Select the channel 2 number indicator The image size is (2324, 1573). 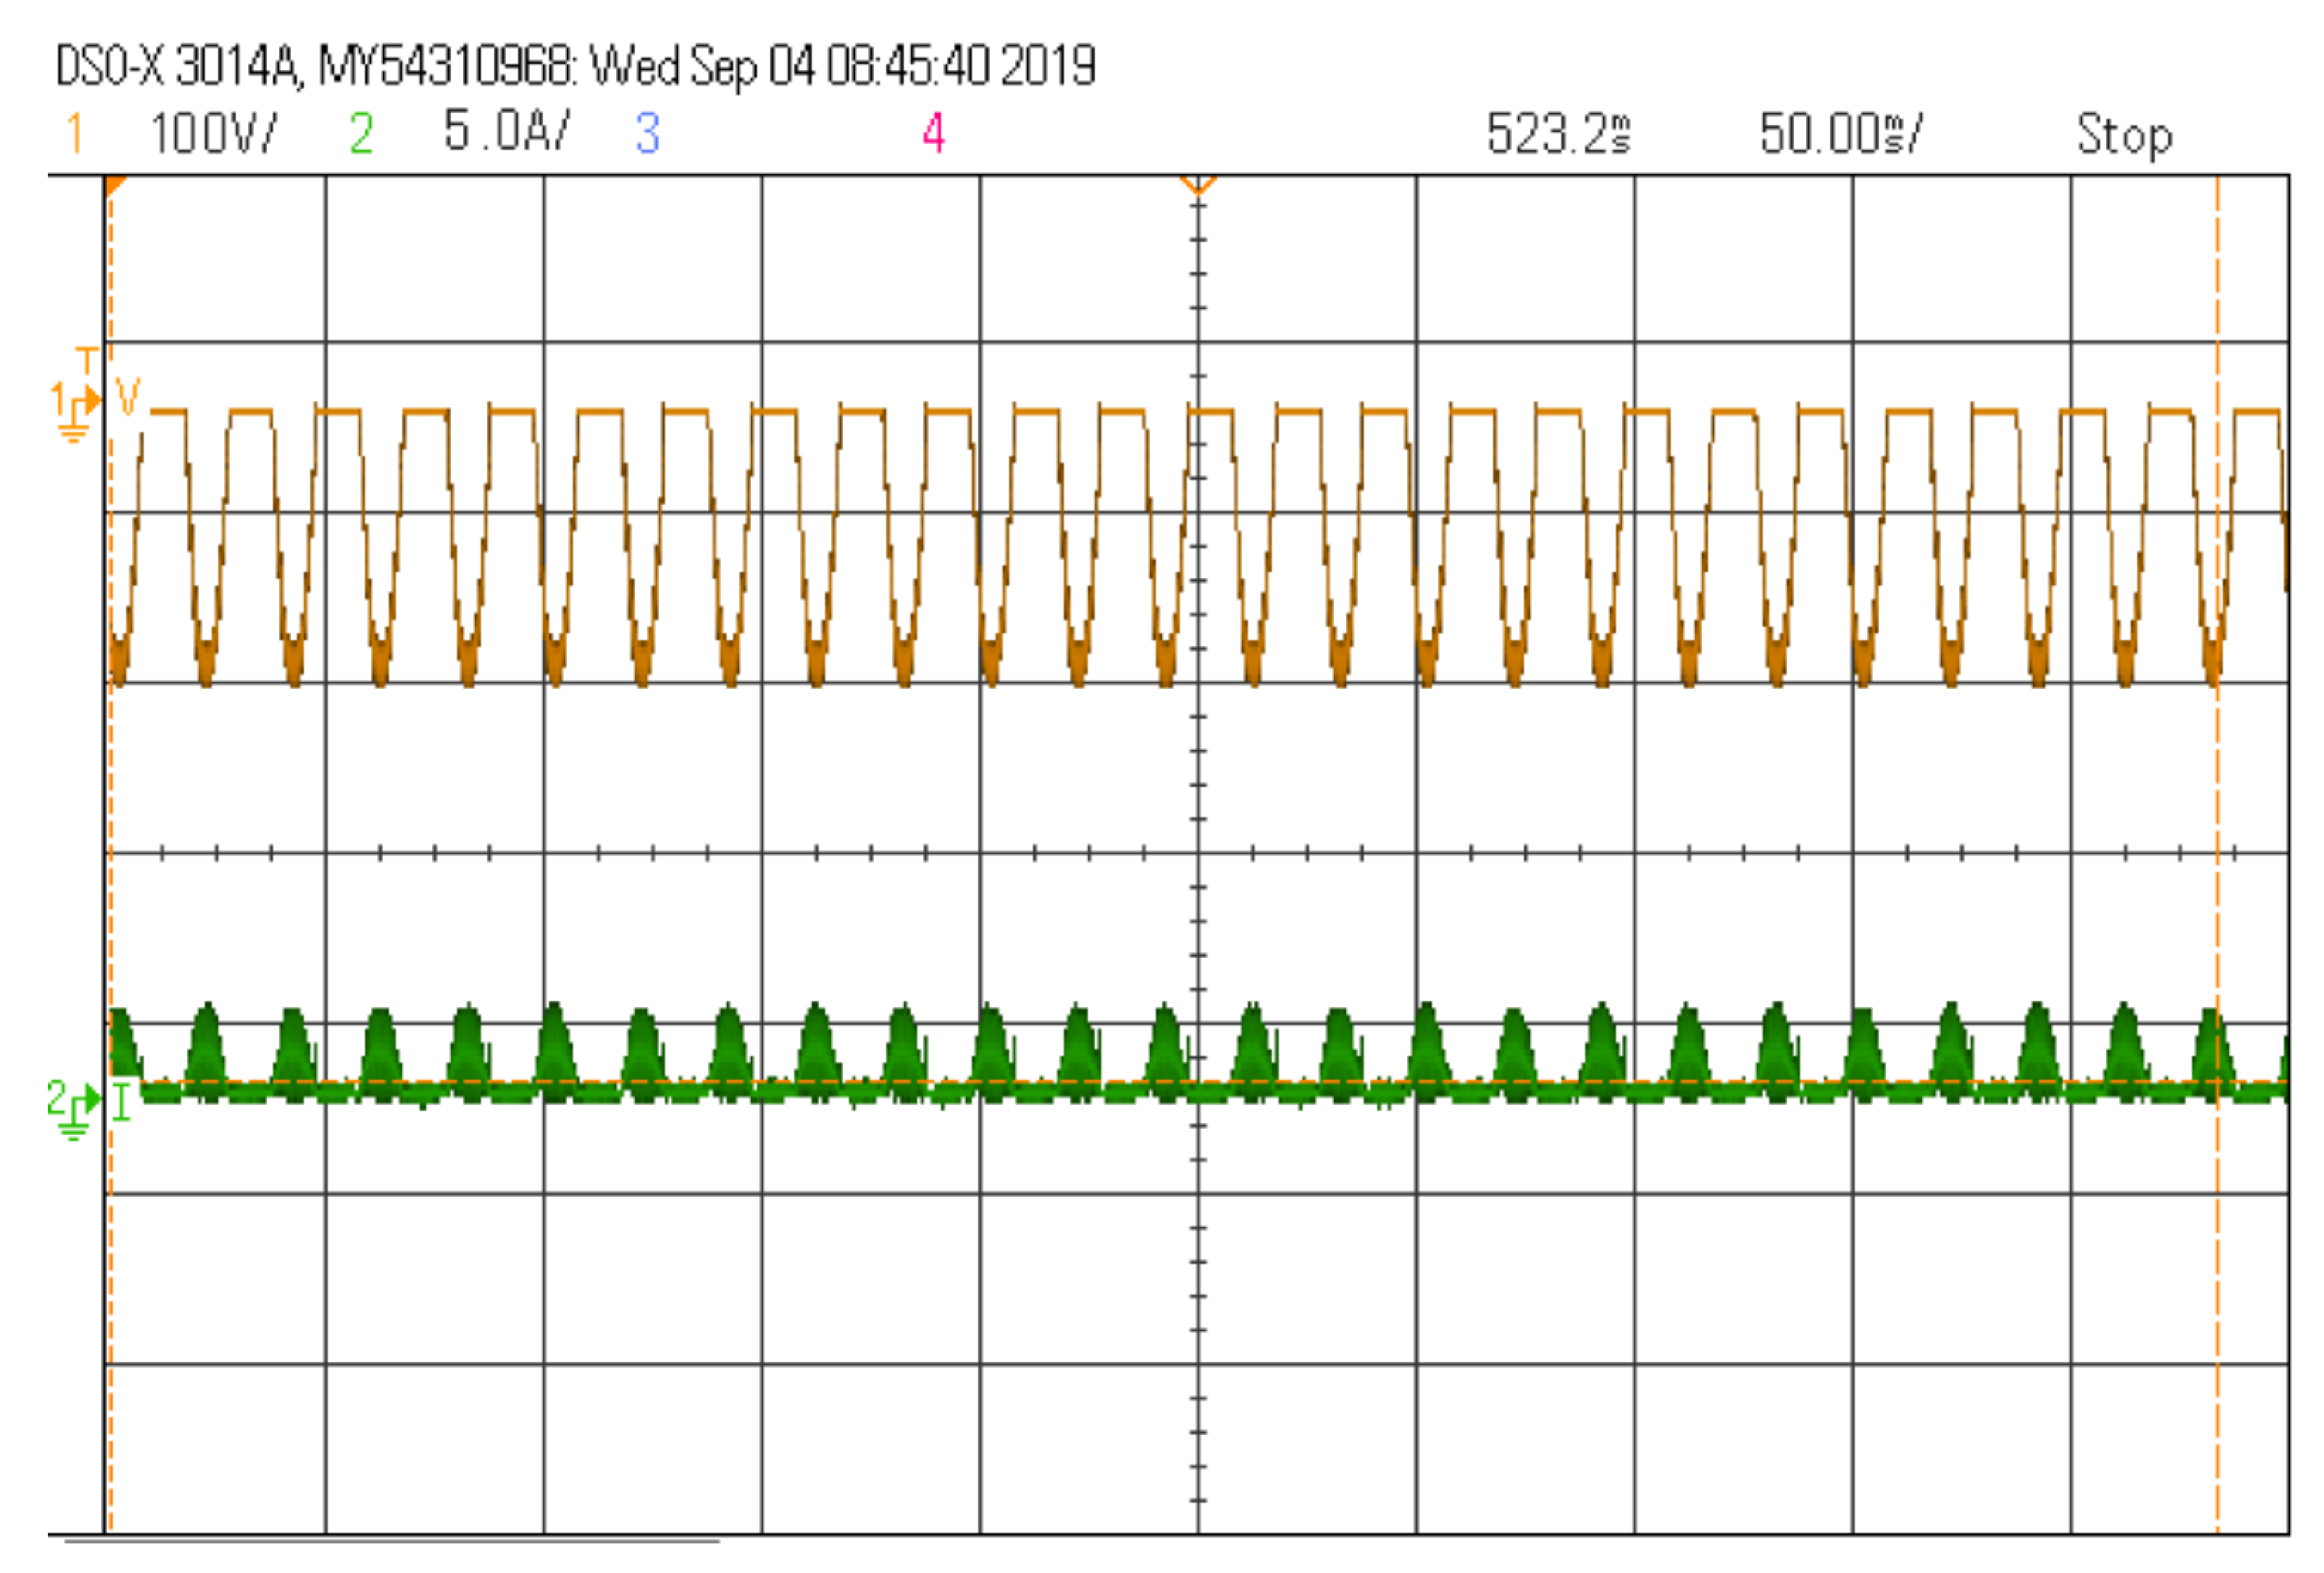click(x=361, y=133)
